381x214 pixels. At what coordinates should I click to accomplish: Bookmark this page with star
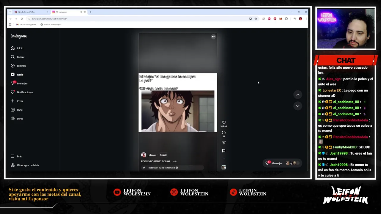coord(256,19)
